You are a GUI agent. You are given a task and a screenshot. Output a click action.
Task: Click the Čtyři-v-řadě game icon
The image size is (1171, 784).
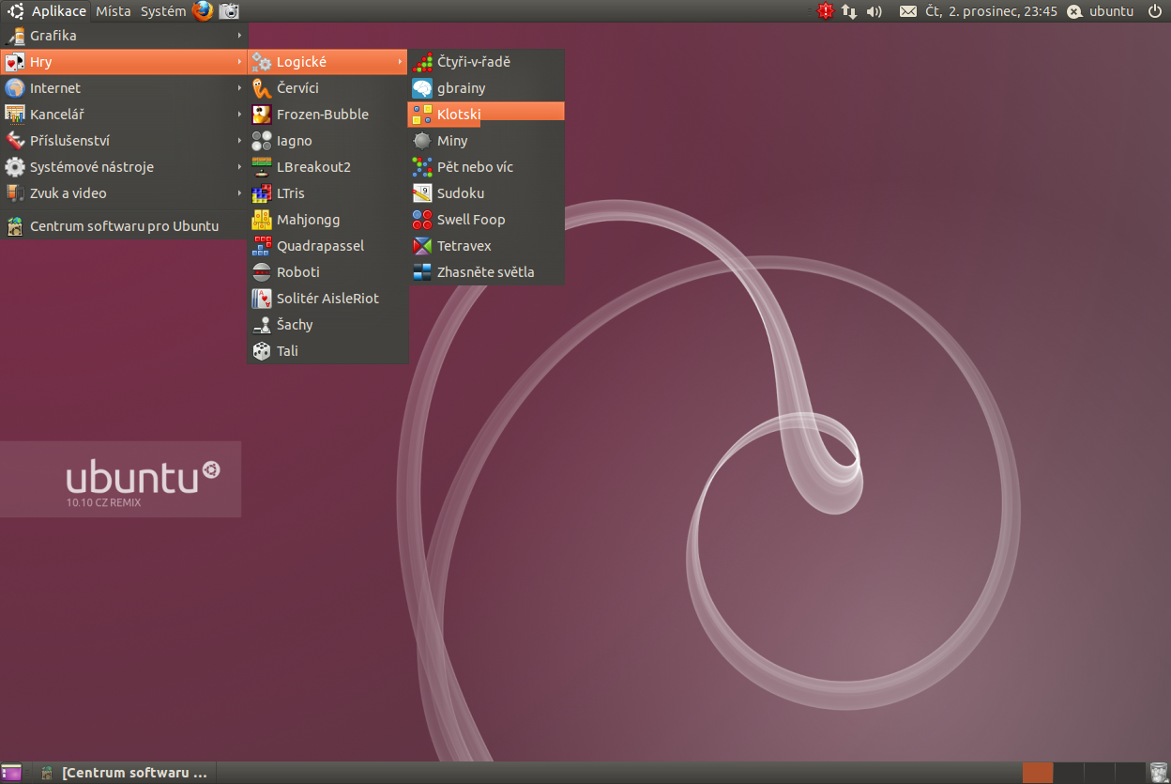coord(422,62)
